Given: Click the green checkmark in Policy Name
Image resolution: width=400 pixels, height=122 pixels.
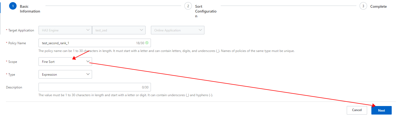Looking at the screenshot, I should click(147, 43).
